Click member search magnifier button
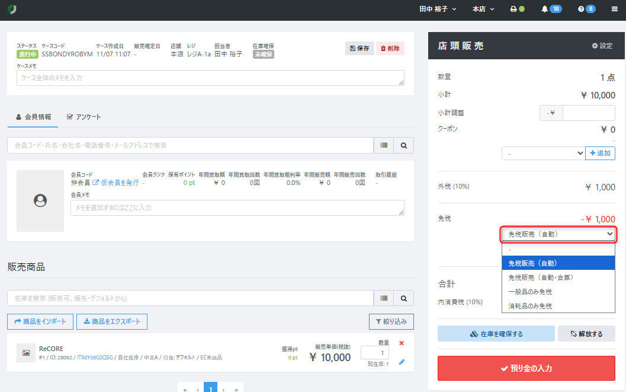 (x=404, y=145)
